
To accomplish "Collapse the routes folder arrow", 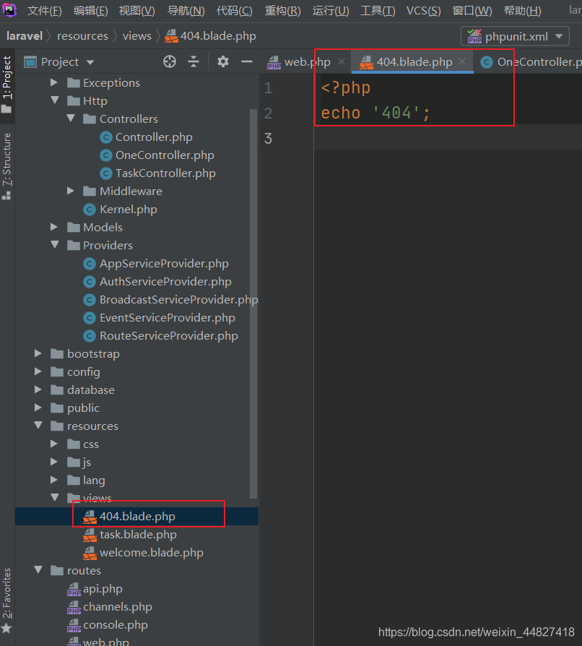I will (38, 570).
